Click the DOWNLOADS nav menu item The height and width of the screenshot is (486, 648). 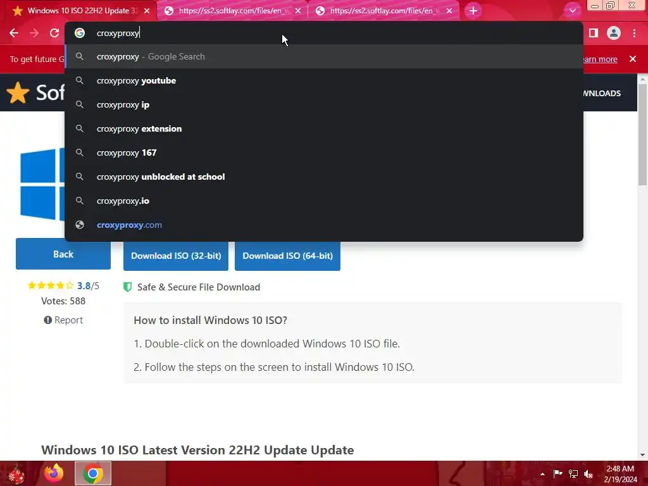coord(601,94)
